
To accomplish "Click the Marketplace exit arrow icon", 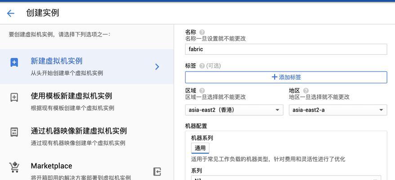I will tap(157, 172).
